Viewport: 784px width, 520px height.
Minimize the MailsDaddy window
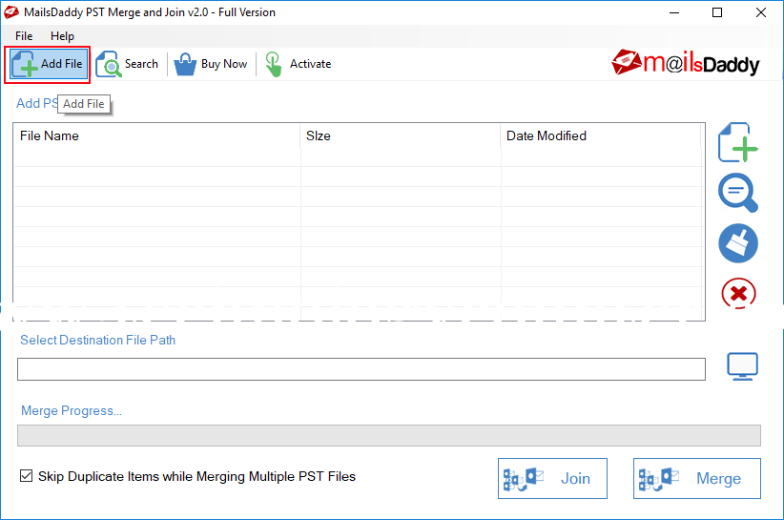[x=674, y=12]
